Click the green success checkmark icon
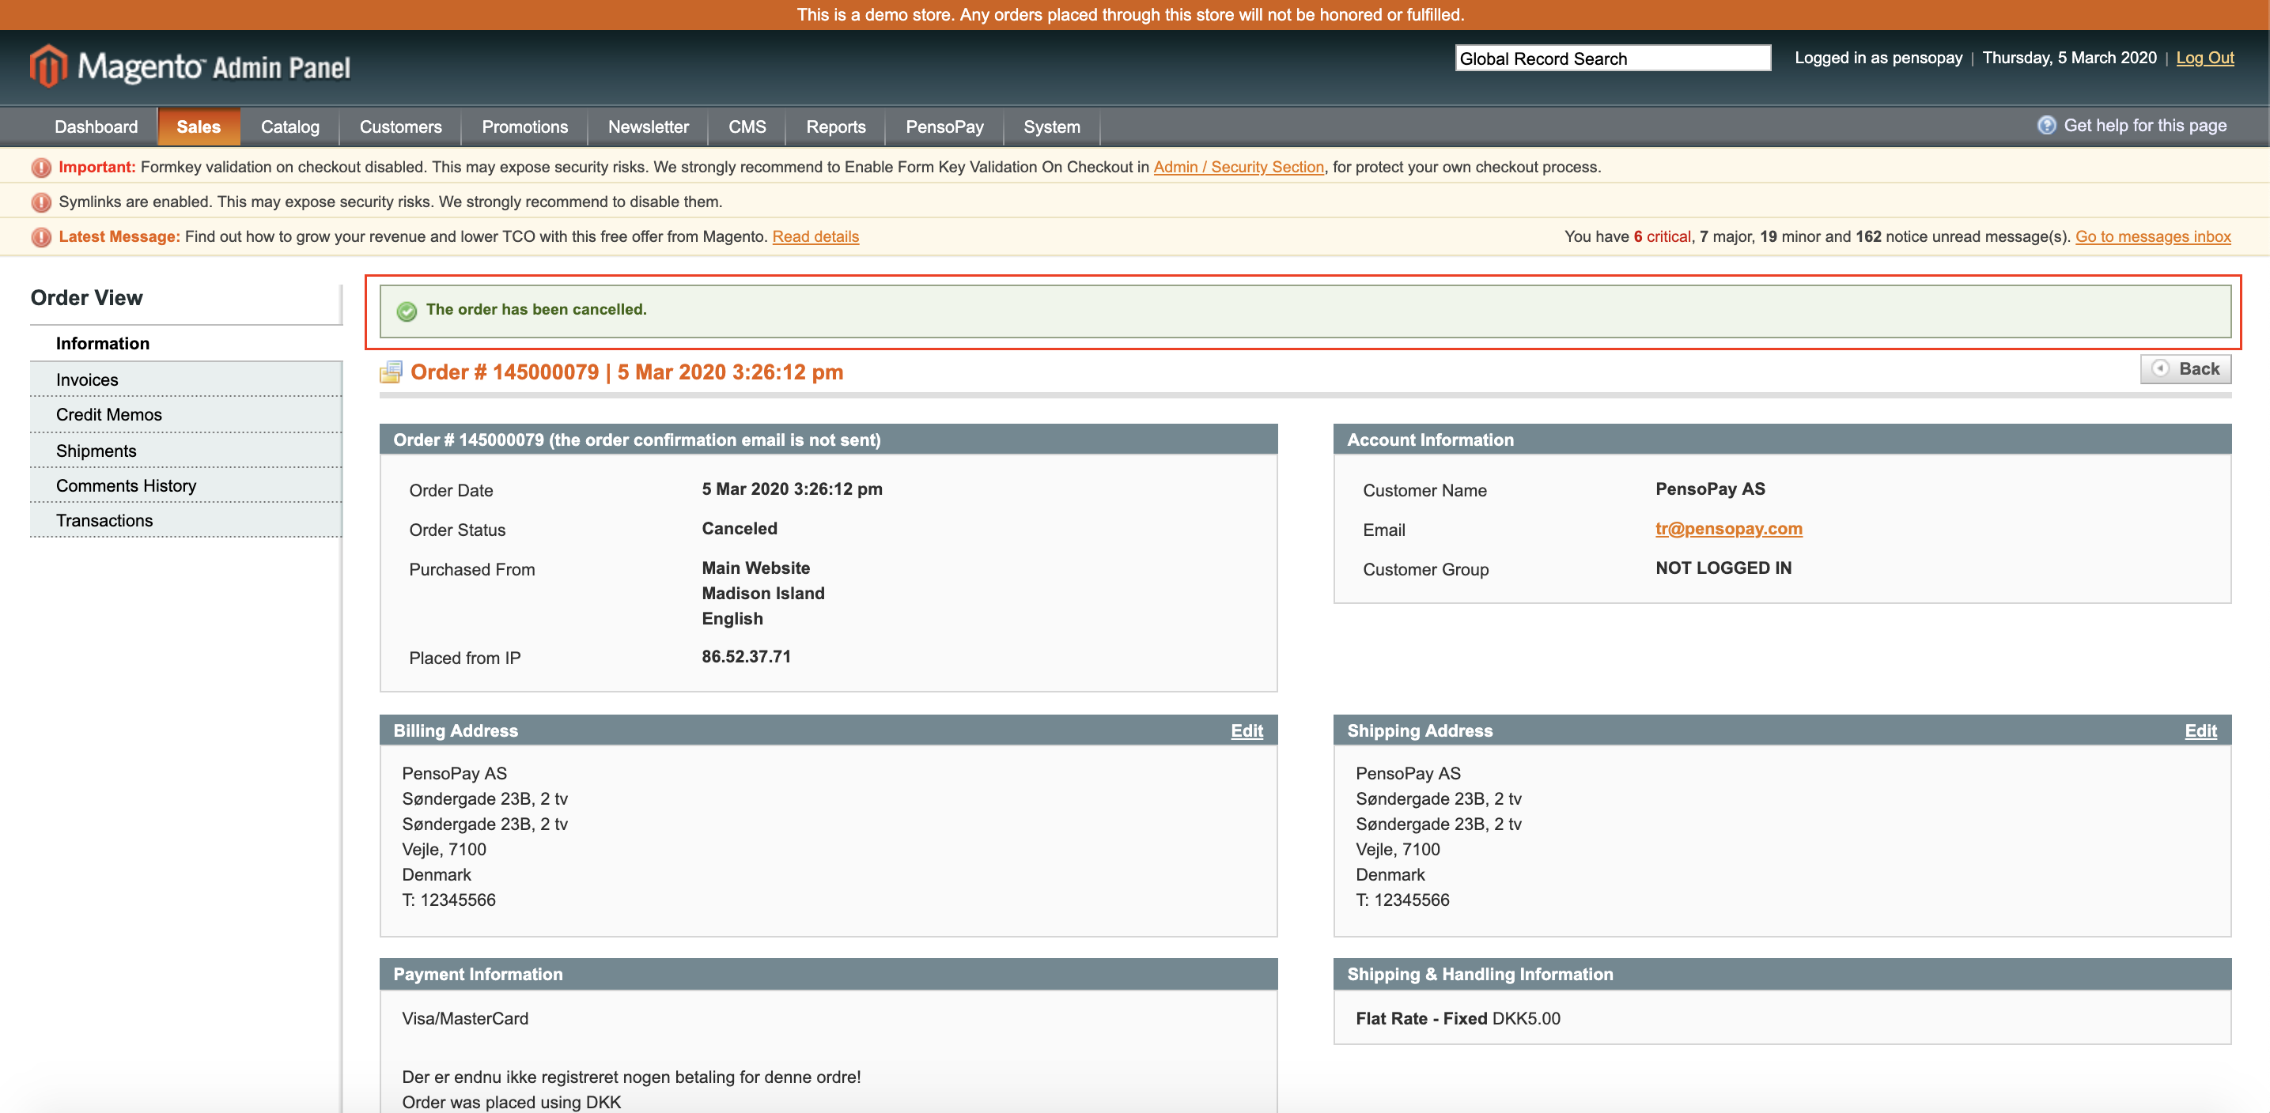 point(407,311)
